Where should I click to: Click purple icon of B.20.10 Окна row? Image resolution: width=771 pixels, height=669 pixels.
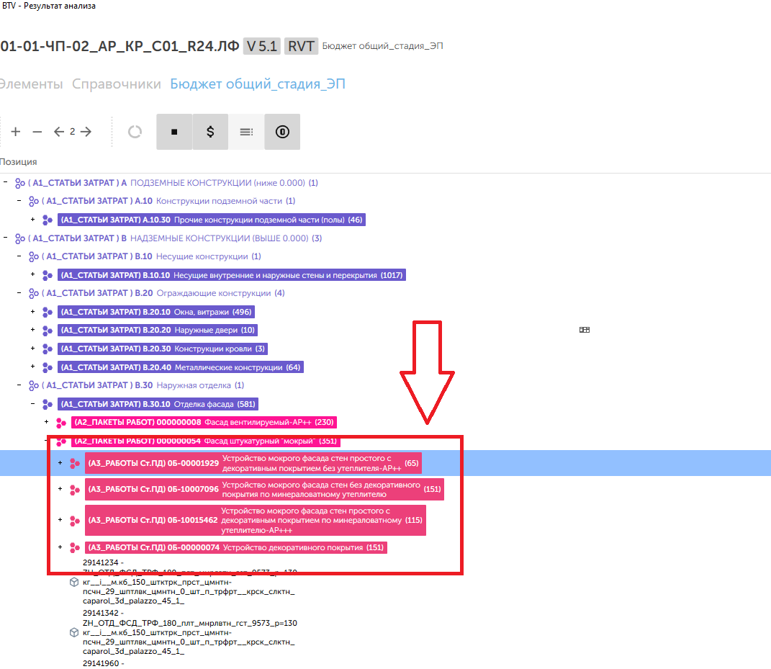click(48, 313)
